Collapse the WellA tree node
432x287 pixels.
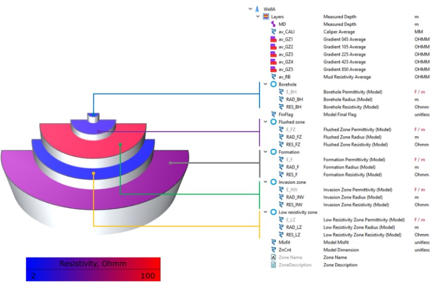(250, 9)
